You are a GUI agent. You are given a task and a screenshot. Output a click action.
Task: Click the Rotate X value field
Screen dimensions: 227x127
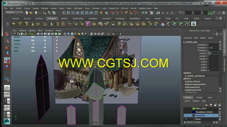[x=213, y=53]
